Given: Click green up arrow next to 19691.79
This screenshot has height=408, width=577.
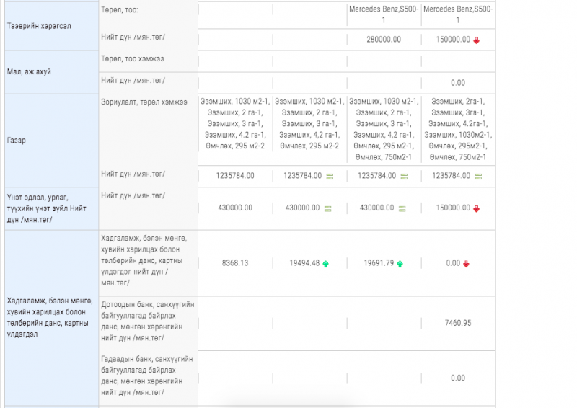Looking at the screenshot, I should pyautogui.click(x=400, y=264).
